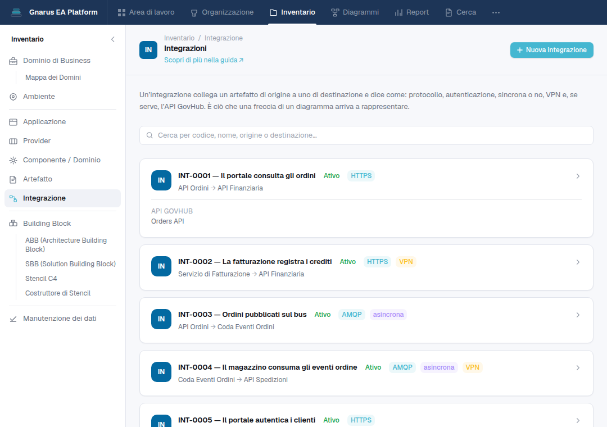Open the Report section
Screen dimensions: 607x427
(x=412, y=12)
